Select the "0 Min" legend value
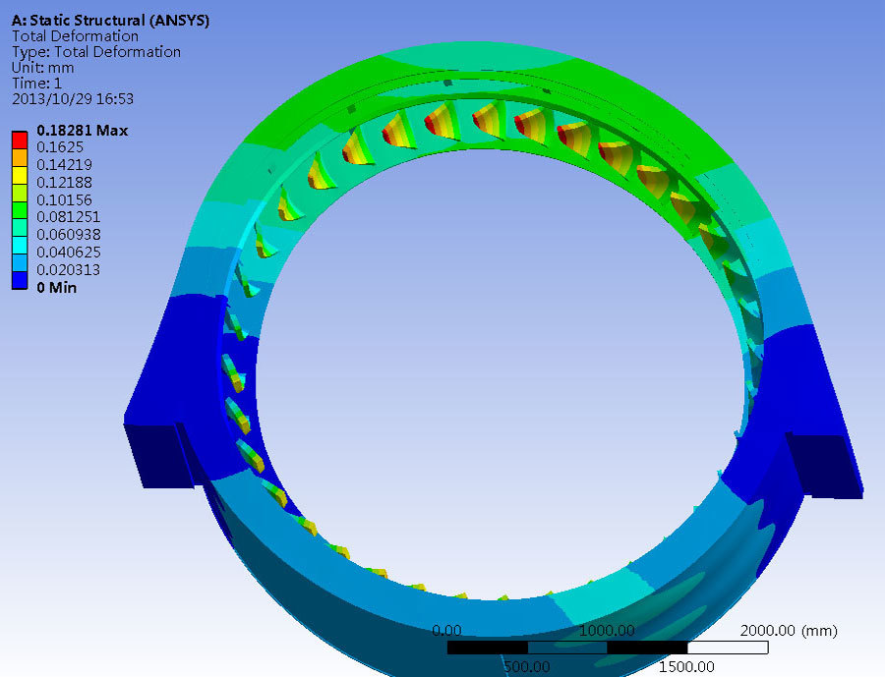 click(x=56, y=288)
